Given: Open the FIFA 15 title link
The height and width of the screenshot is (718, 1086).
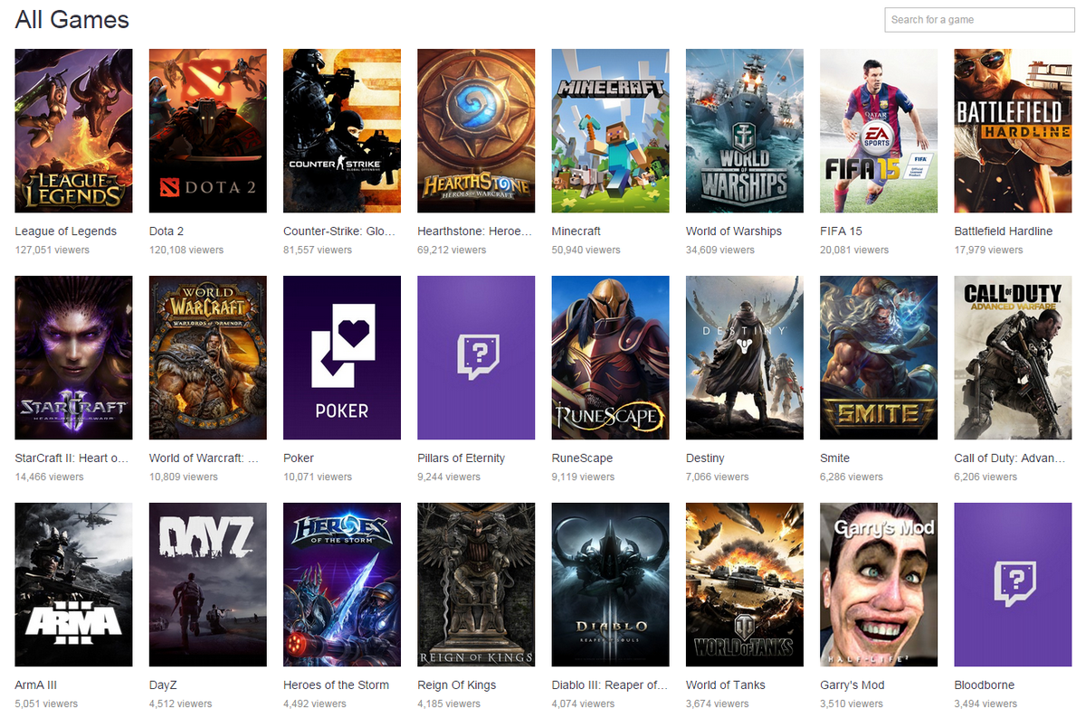Looking at the screenshot, I should [841, 231].
